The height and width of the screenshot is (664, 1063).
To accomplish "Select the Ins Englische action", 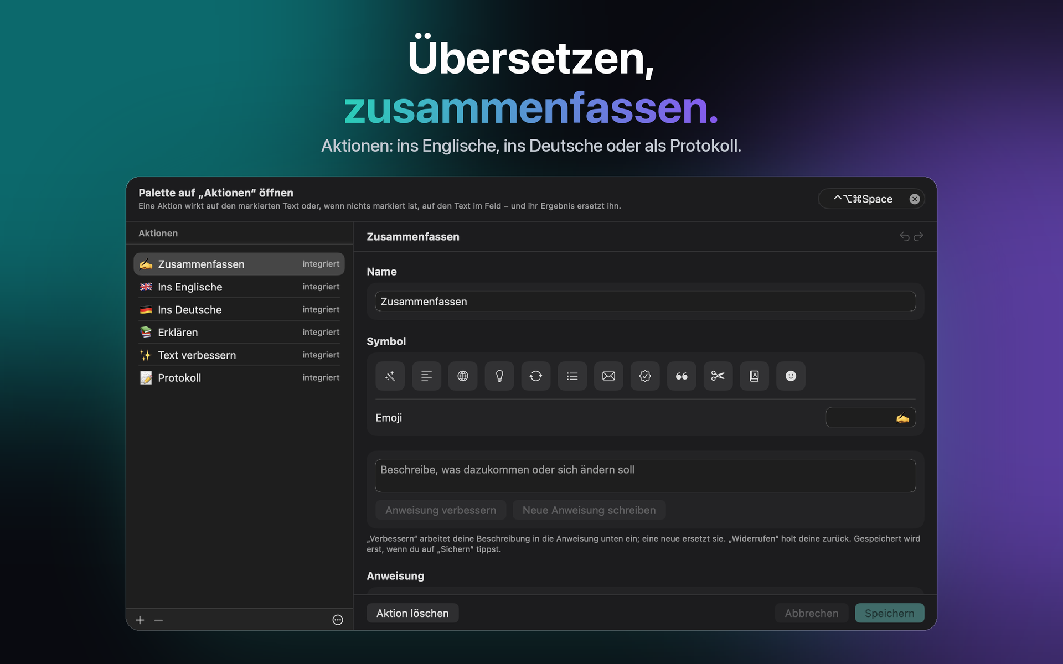I will (239, 287).
